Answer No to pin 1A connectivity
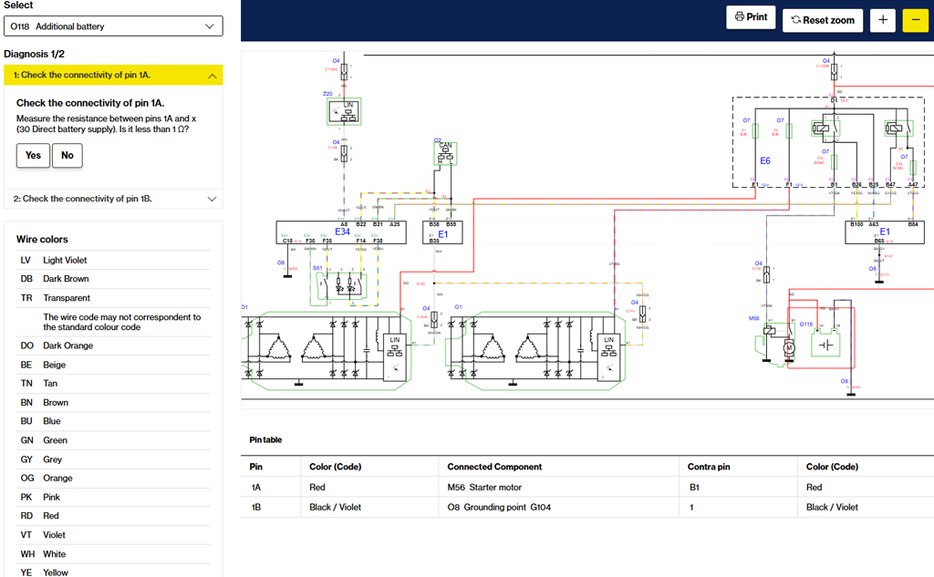 pos(67,156)
